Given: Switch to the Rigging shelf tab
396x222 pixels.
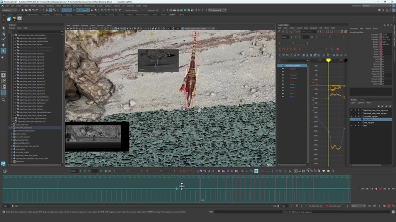Looking at the screenshot, I should point(69,15).
